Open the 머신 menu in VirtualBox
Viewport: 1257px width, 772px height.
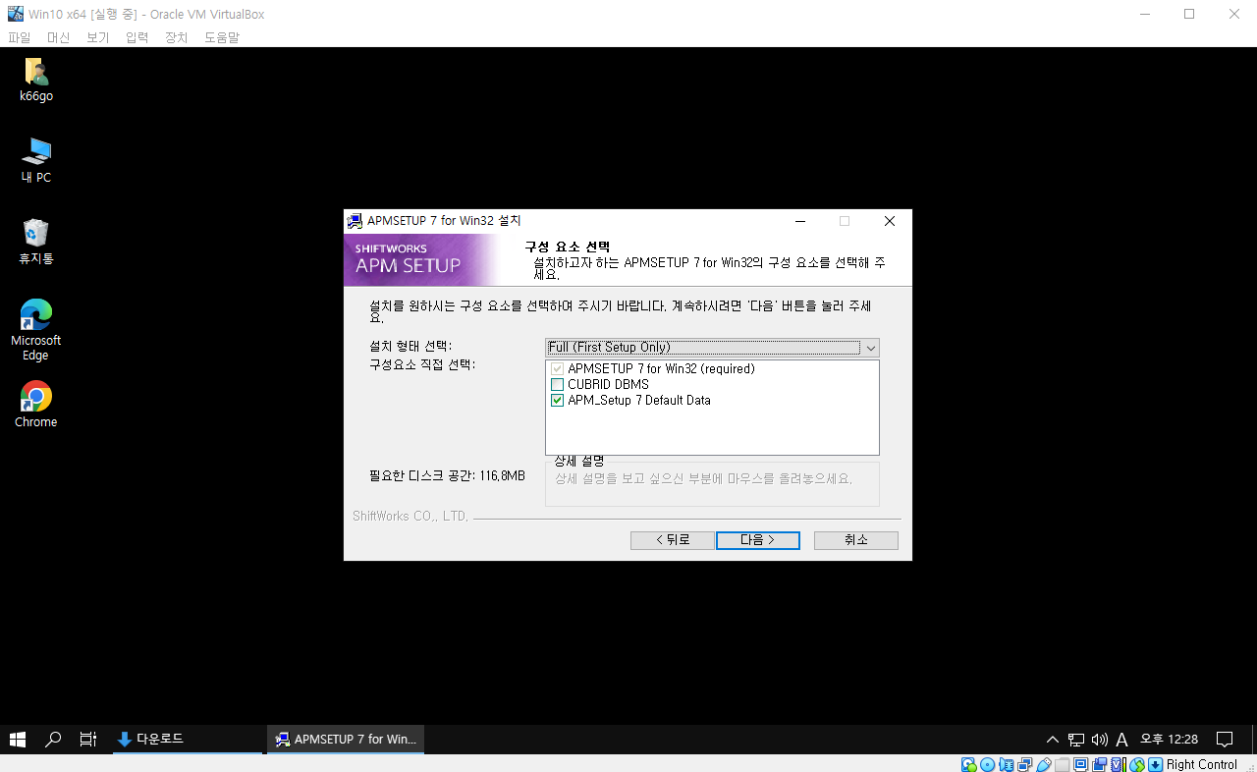click(x=58, y=37)
